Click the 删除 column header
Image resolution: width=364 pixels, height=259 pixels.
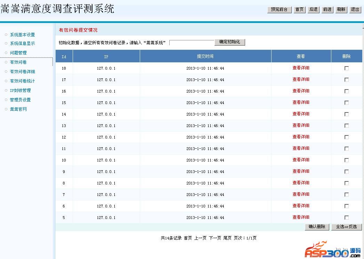point(346,56)
